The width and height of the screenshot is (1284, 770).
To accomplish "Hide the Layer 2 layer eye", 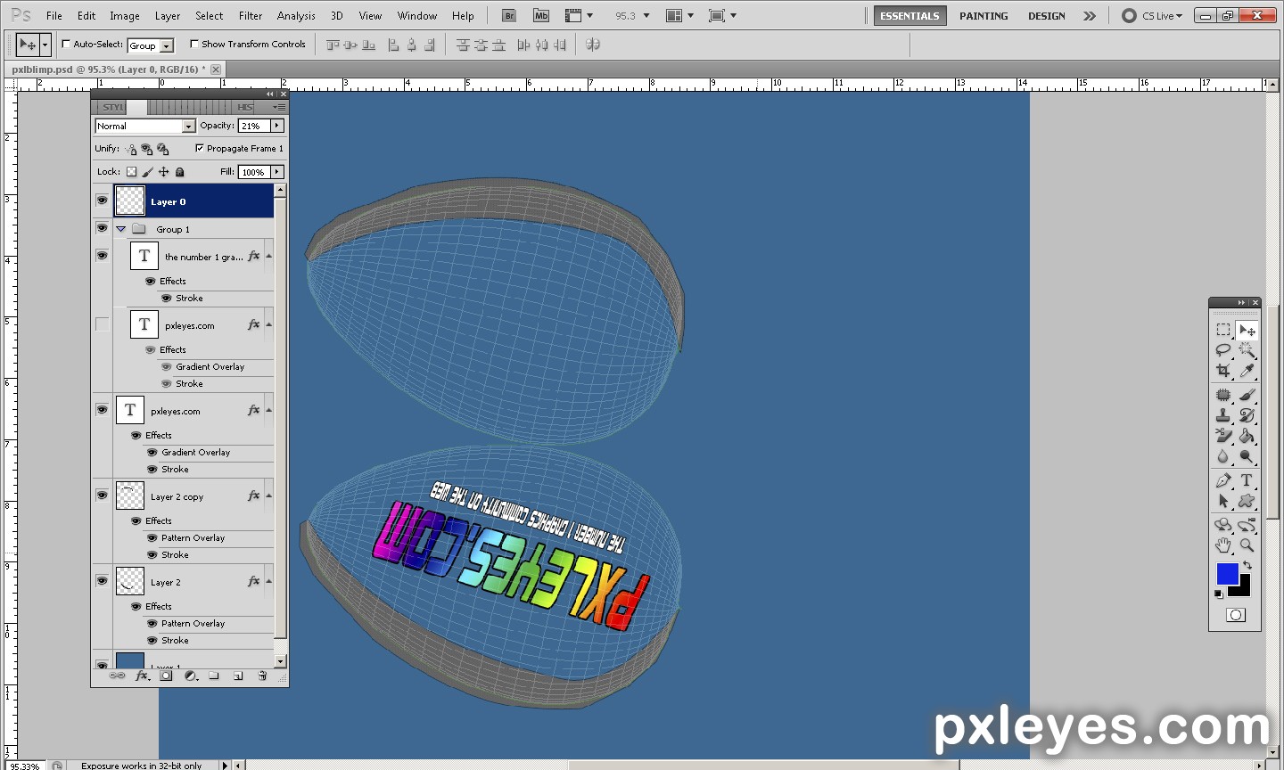I will coord(102,581).
